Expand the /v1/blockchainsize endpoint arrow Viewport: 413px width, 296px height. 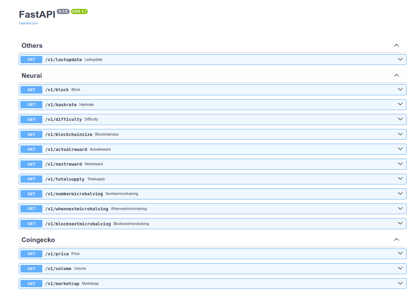[x=400, y=134]
